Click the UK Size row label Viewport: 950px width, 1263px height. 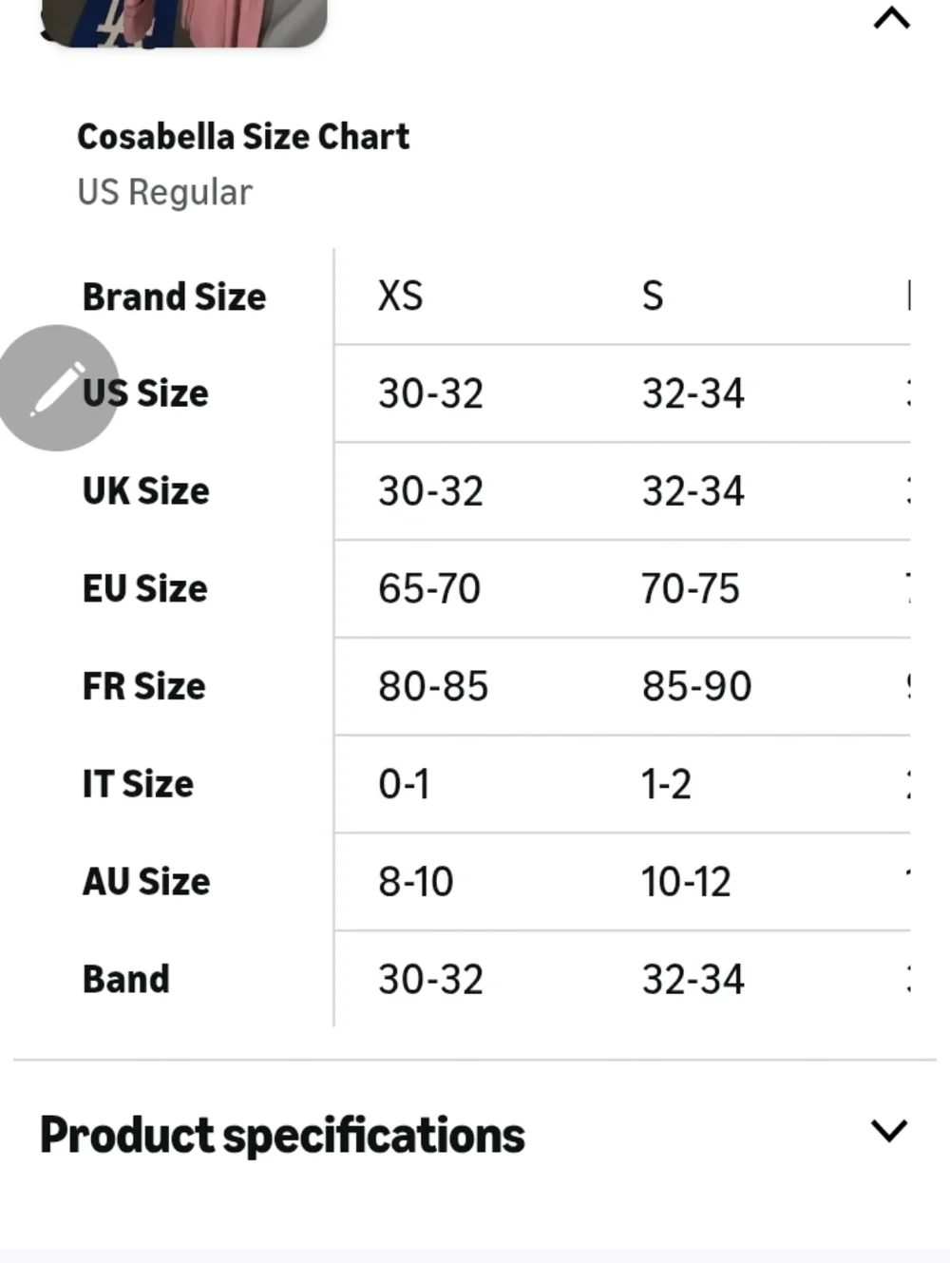click(x=145, y=491)
